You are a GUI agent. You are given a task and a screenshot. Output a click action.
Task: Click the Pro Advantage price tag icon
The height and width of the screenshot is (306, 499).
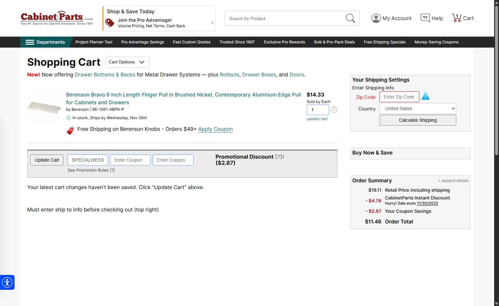110,23
